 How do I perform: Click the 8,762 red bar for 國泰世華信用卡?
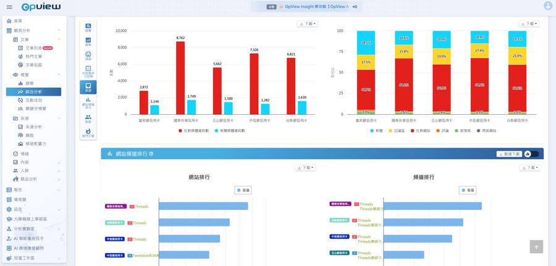[x=180, y=78]
